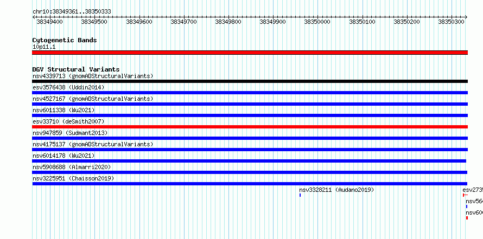Select the DGV Structural Variants track title
This screenshot has height=239, width=483.
pos(76,69)
